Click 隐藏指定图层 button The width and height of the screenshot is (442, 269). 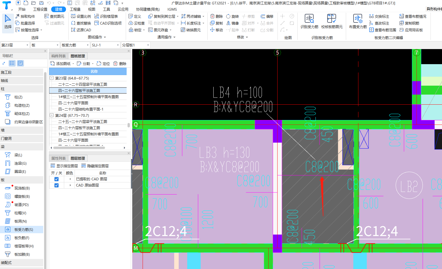pyautogui.click(x=95, y=166)
